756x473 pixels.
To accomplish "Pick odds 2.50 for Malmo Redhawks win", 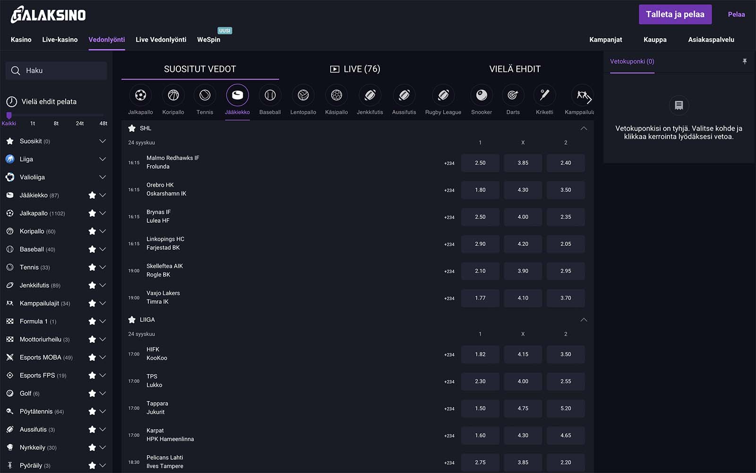I will tap(480, 163).
